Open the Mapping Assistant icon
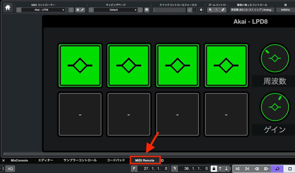The width and height of the screenshot is (295, 173). (x=147, y=10)
